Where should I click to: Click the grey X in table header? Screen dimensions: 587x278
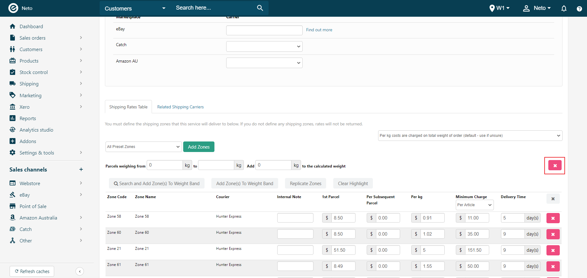553,199
